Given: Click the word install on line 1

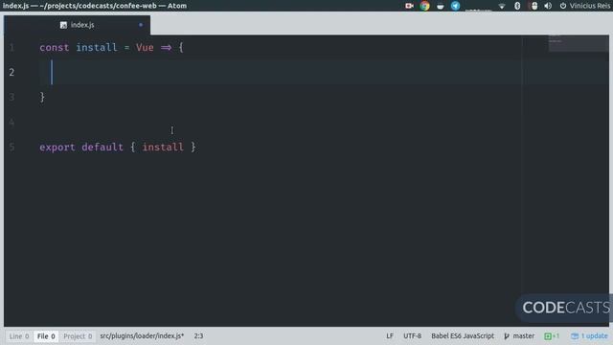Looking at the screenshot, I should pos(97,47).
